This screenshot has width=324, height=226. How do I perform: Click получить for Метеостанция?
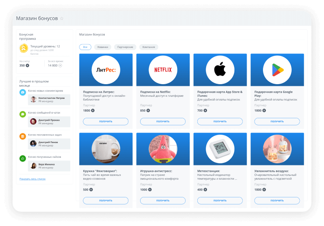click(220, 201)
